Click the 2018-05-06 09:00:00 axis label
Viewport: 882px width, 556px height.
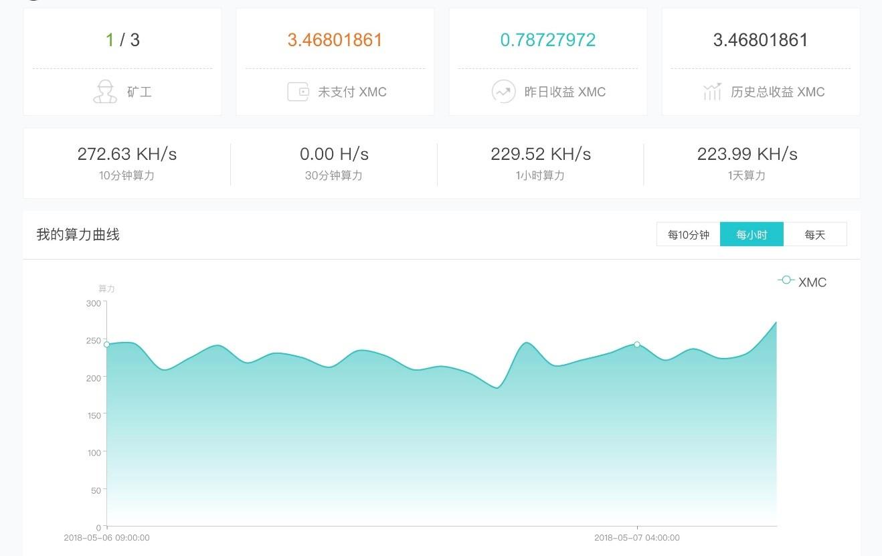click(107, 538)
